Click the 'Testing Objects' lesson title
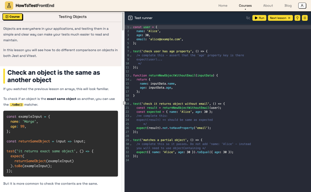 72,17
